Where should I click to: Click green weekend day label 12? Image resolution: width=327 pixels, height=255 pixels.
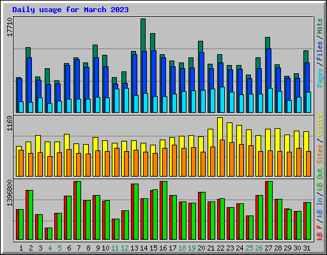pos(125,248)
